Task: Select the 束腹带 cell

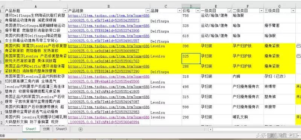Action: (280, 110)
